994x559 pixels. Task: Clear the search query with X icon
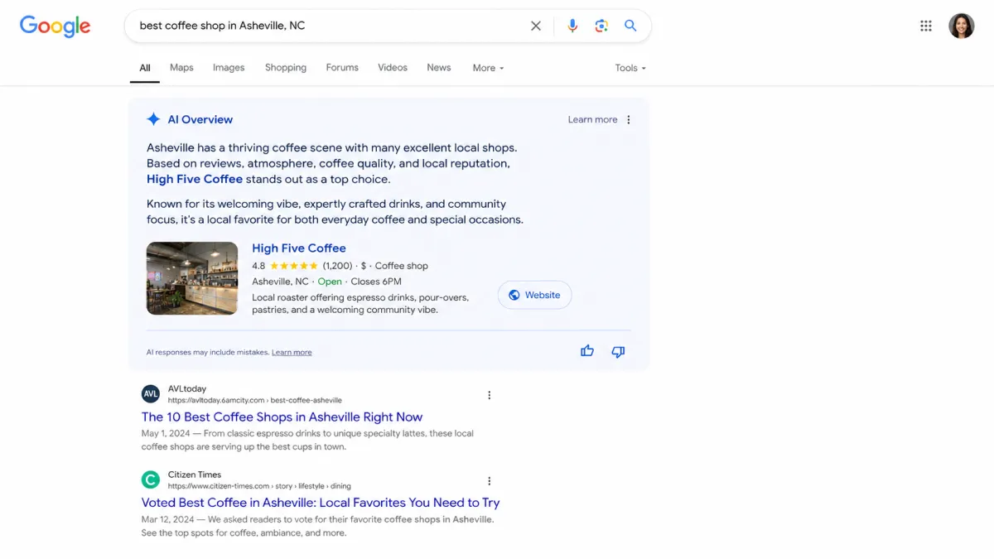(x=536, y=26)
